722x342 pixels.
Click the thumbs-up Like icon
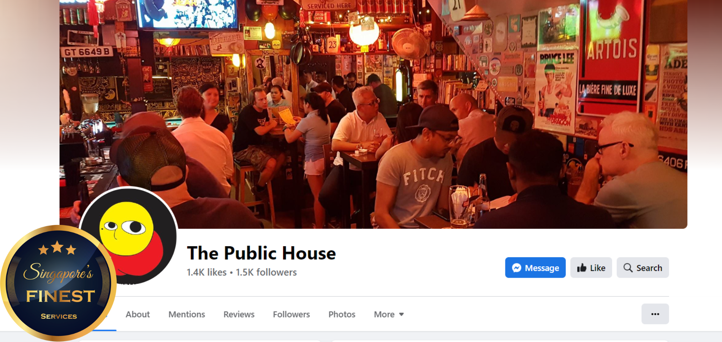[581, 268]
